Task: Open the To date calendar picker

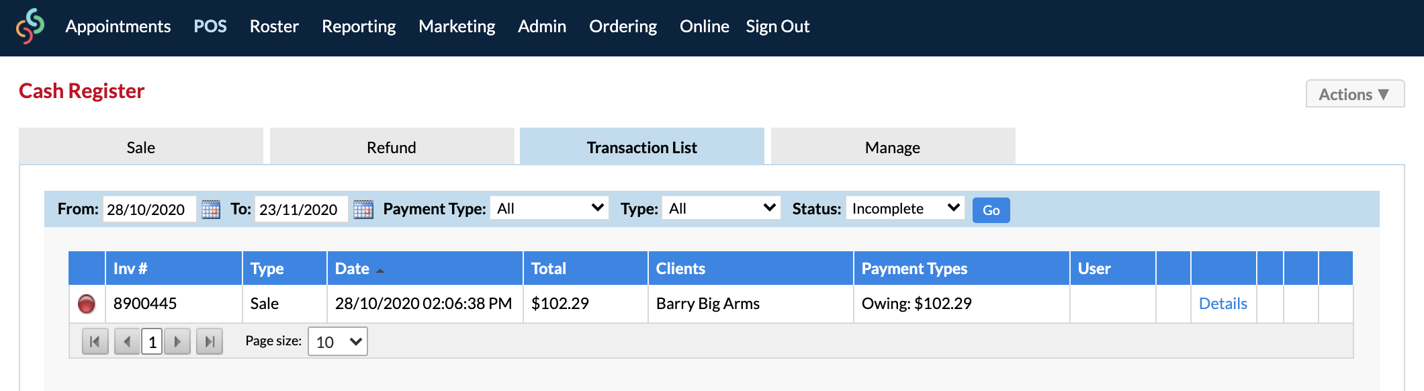Action: pyautogui.click(x=363, y=209)
